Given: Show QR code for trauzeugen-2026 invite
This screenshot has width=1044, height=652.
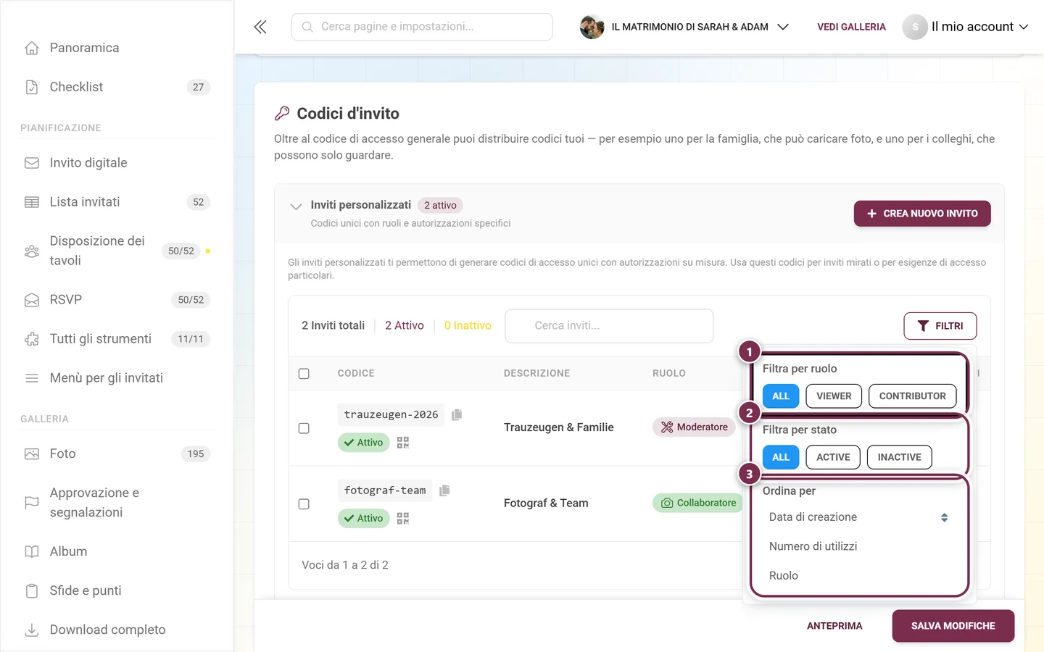Looking at the screenshot, I should tap(403, 443).
